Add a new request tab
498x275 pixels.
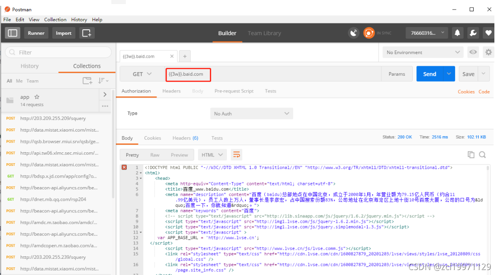pyautogui.click(x=185, y=56)
